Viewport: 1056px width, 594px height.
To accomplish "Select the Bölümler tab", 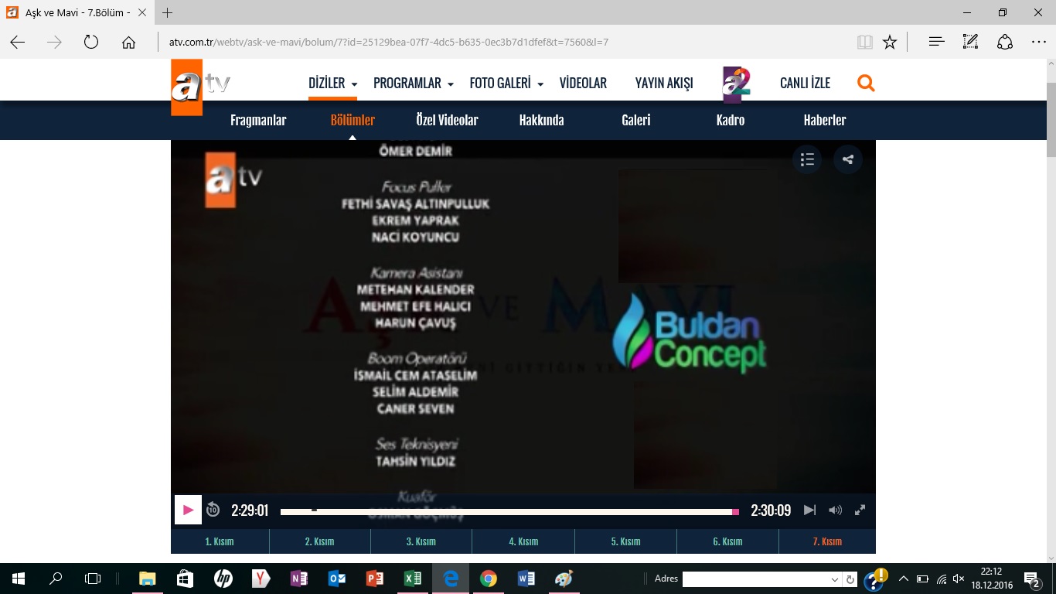I will [353, 120].
